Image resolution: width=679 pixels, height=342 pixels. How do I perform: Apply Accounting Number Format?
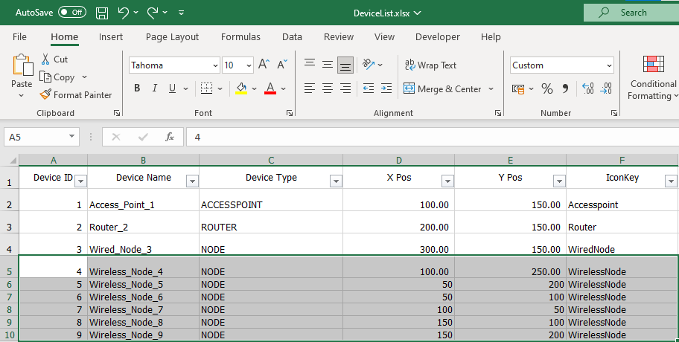518,89
